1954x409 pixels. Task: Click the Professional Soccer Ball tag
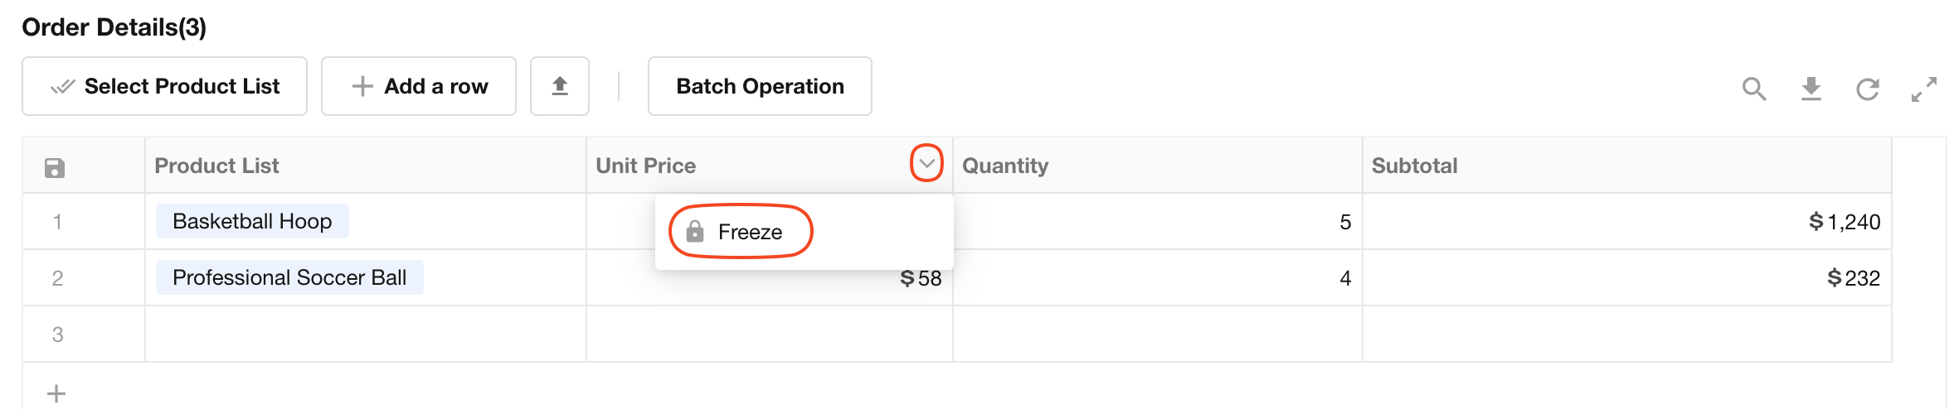(x=289, y=277)
